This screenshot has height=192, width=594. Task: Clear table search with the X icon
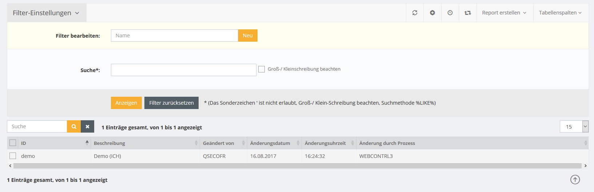click(x=87, y=126)
